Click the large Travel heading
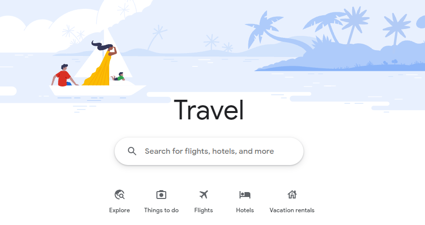 [209, 110]
